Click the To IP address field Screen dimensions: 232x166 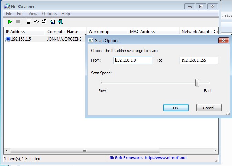pos(199,60)
